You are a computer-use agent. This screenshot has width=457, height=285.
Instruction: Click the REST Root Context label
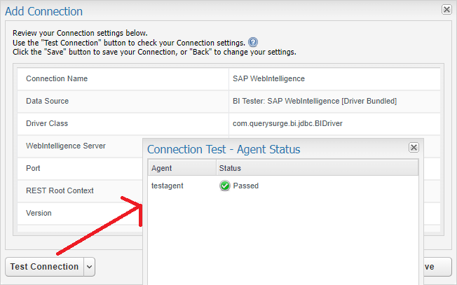pos(60,190)
